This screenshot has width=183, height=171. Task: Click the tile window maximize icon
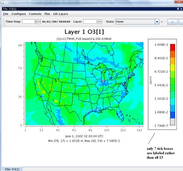(x=178, y=9)
